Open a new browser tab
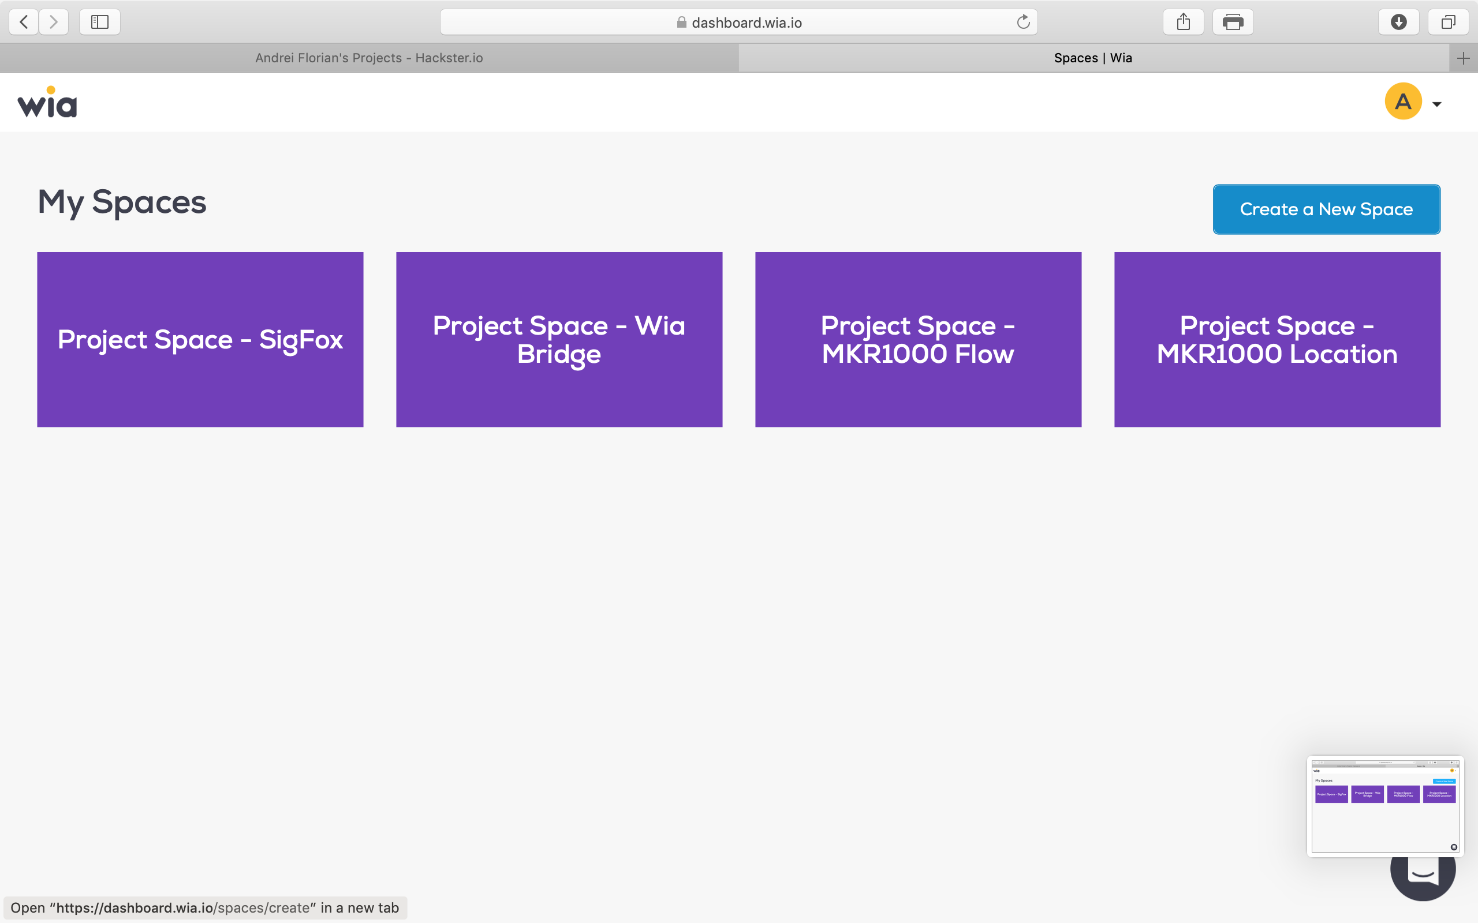Screen dimensions: 1478x923 click(x=1464, y=59)
